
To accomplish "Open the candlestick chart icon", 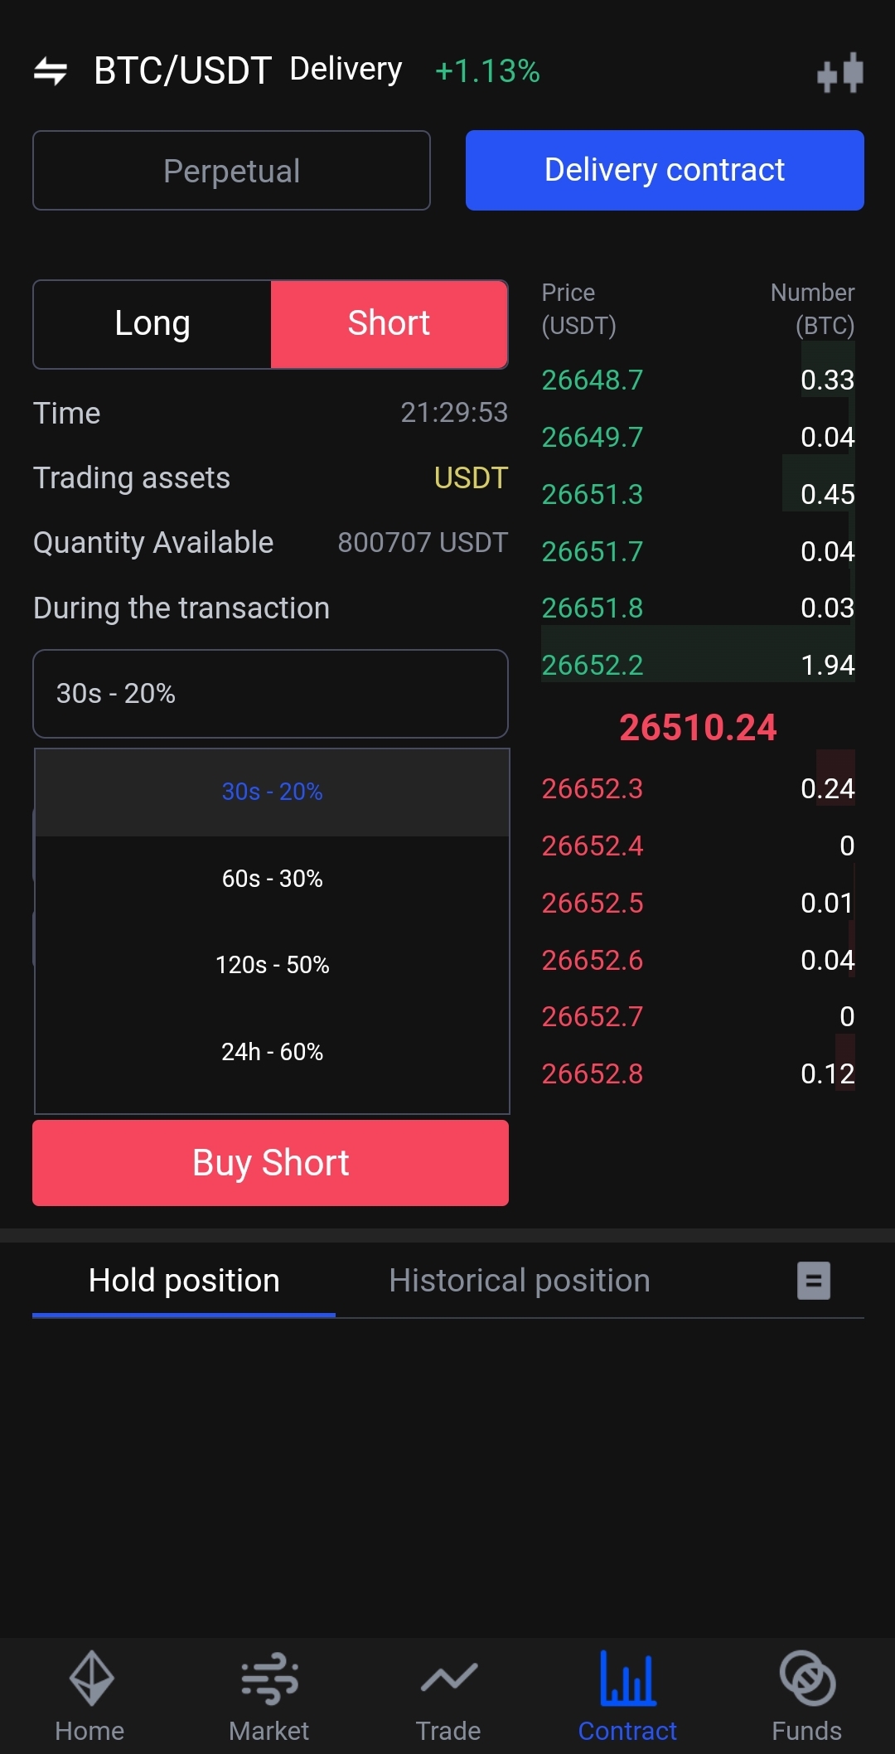I will [x=839, y=73].
